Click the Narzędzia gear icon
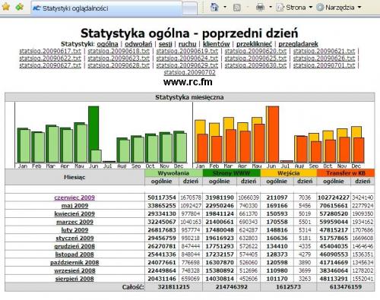This screenshot has height=300, width=380. 320,8
